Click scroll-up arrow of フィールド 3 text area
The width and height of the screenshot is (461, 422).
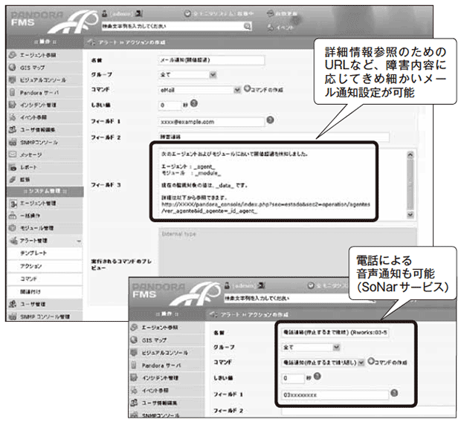click(x=410, y=155)
